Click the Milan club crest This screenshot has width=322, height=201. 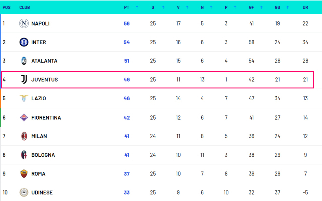pyautogui.click(x=24, y=136)
